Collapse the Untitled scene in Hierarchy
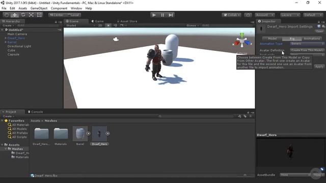This screenshot has height=183, width=326. click(x=2, y=30)
